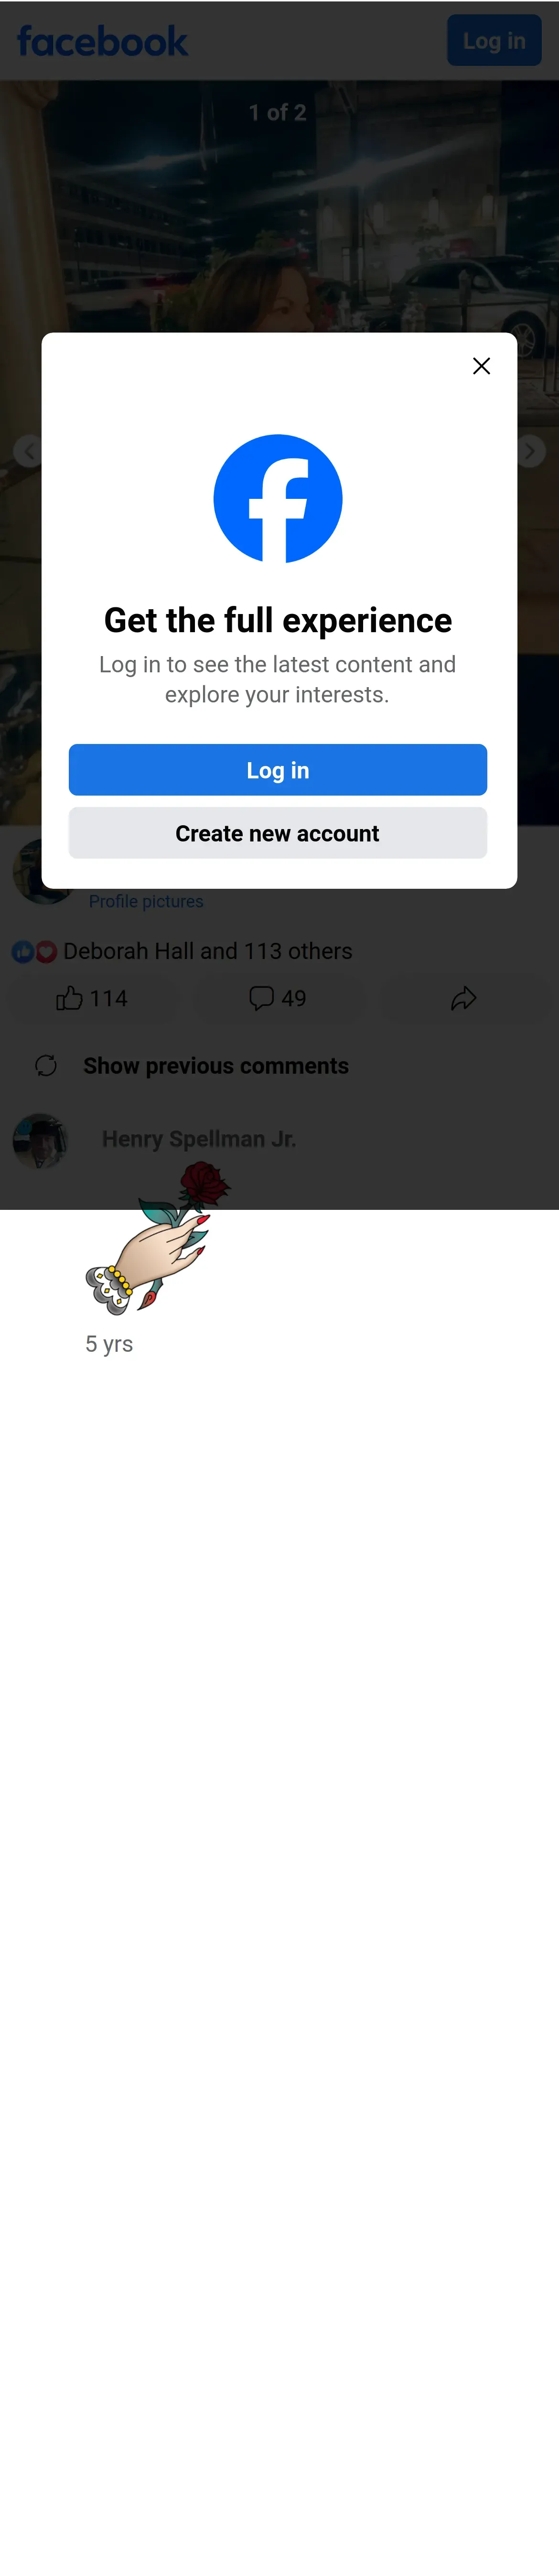Viewport: 559px width, 2576px height.
Task: Click Henry Spellman Jr.'s avatar thumbnail
Action: pyautogui.click(x=40, y=1141)
